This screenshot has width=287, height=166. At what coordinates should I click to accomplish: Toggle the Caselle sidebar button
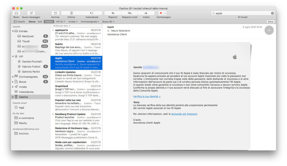(x=19, y=22)
